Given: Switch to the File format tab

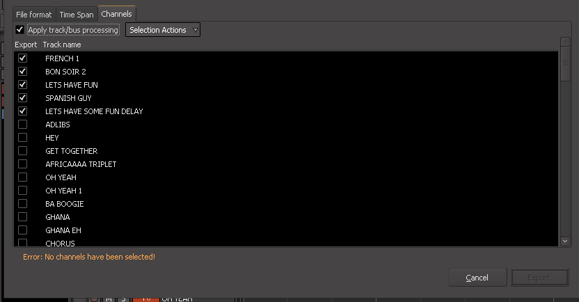Looking at the screenshot, I should [34, 14].
